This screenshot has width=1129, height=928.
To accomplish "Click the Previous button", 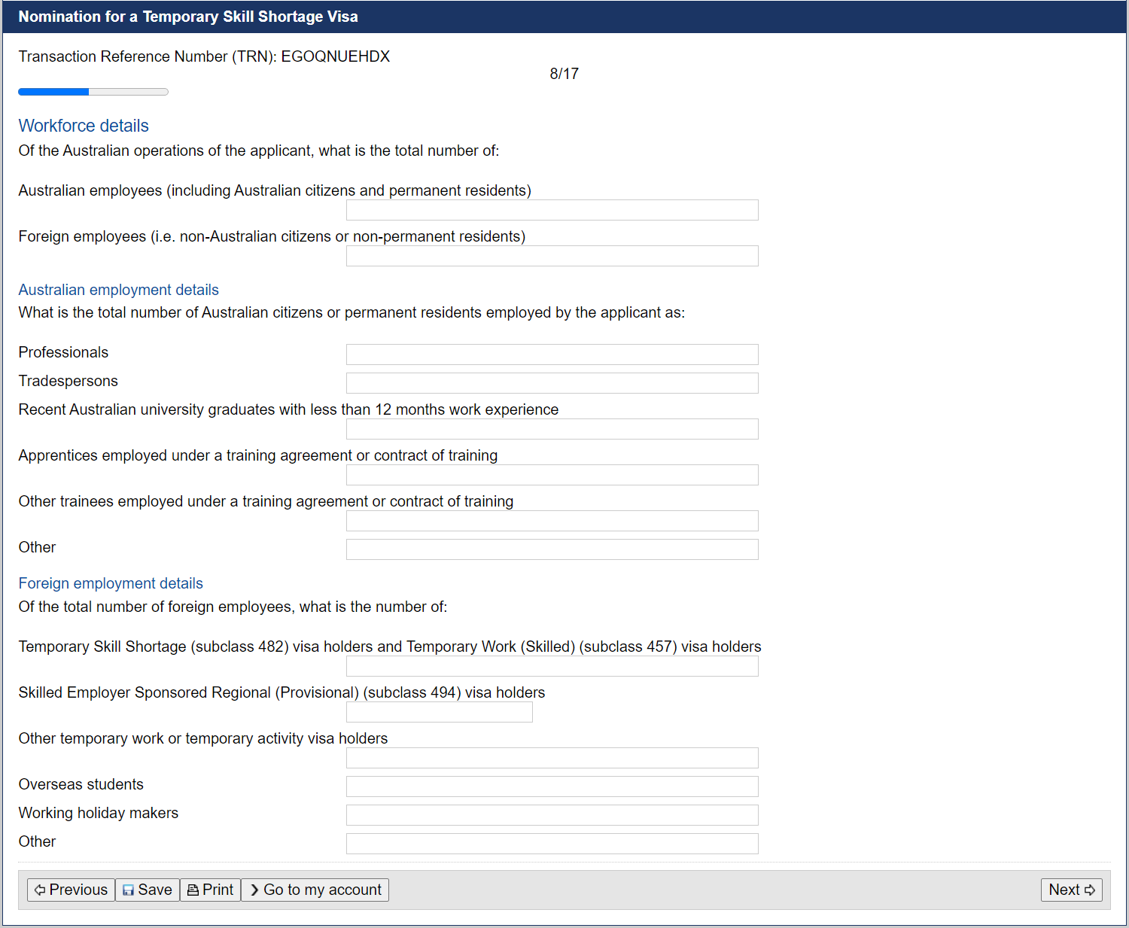I will [71, 890].
